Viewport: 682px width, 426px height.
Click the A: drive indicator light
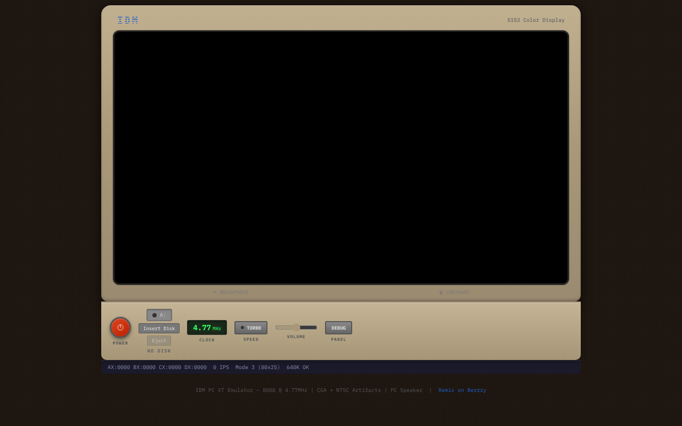pyautogui.click(x=154, y=315)
